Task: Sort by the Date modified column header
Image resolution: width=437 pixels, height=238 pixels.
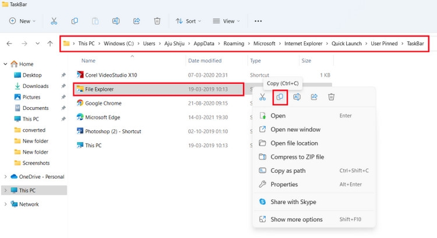Action: 205,61
